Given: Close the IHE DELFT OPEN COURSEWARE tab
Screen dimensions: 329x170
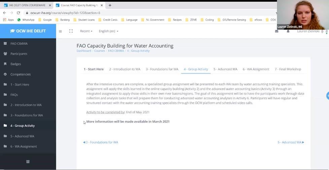Looking at the screenshot, I should tap(50, 5).
